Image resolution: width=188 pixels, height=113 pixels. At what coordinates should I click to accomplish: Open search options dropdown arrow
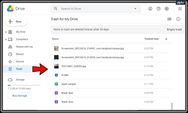[x=135, y=9]
